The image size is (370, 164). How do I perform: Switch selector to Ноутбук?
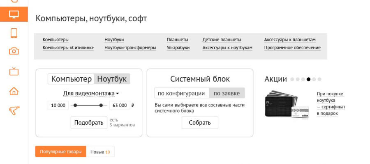[x=112, y=79]
